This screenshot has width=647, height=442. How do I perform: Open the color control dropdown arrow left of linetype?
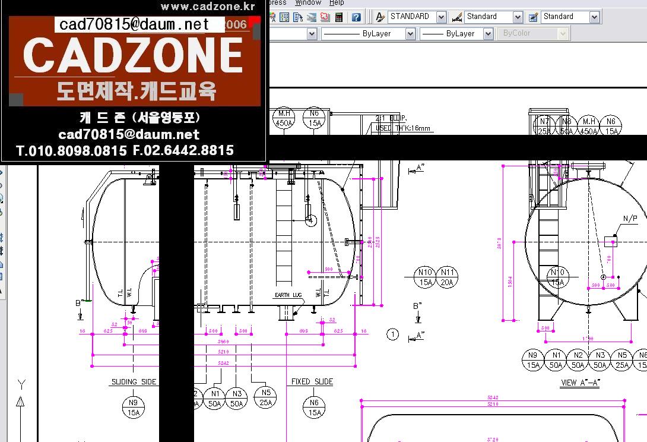[x=312, y=34]
